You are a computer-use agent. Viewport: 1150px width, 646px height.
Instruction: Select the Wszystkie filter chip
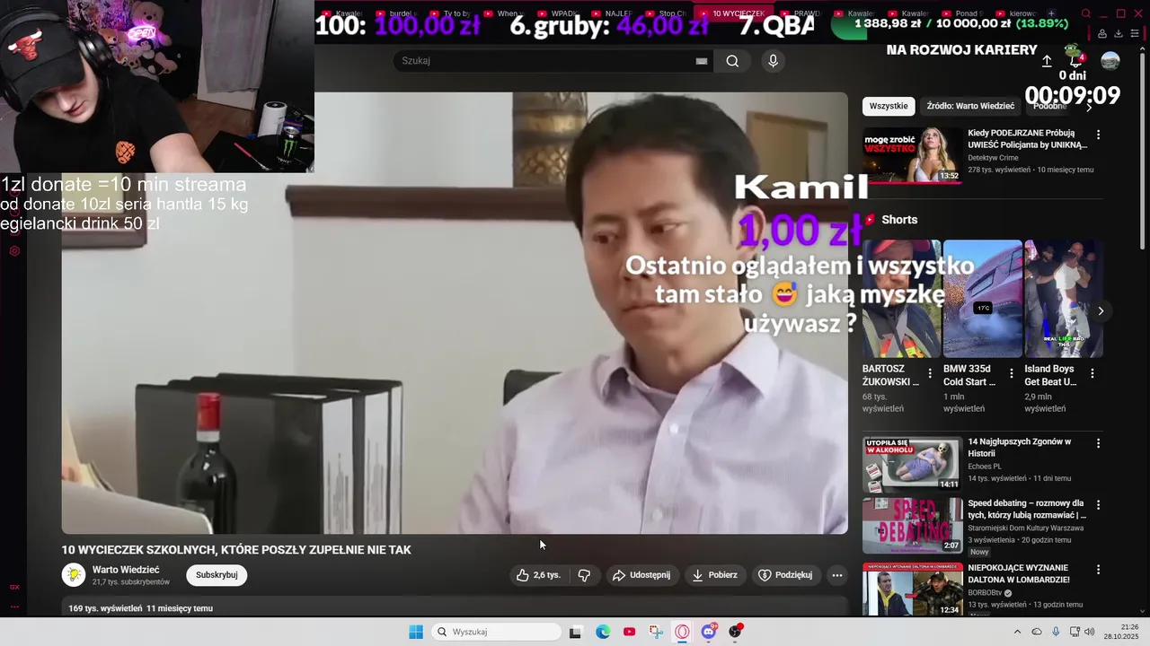[889, 106]
